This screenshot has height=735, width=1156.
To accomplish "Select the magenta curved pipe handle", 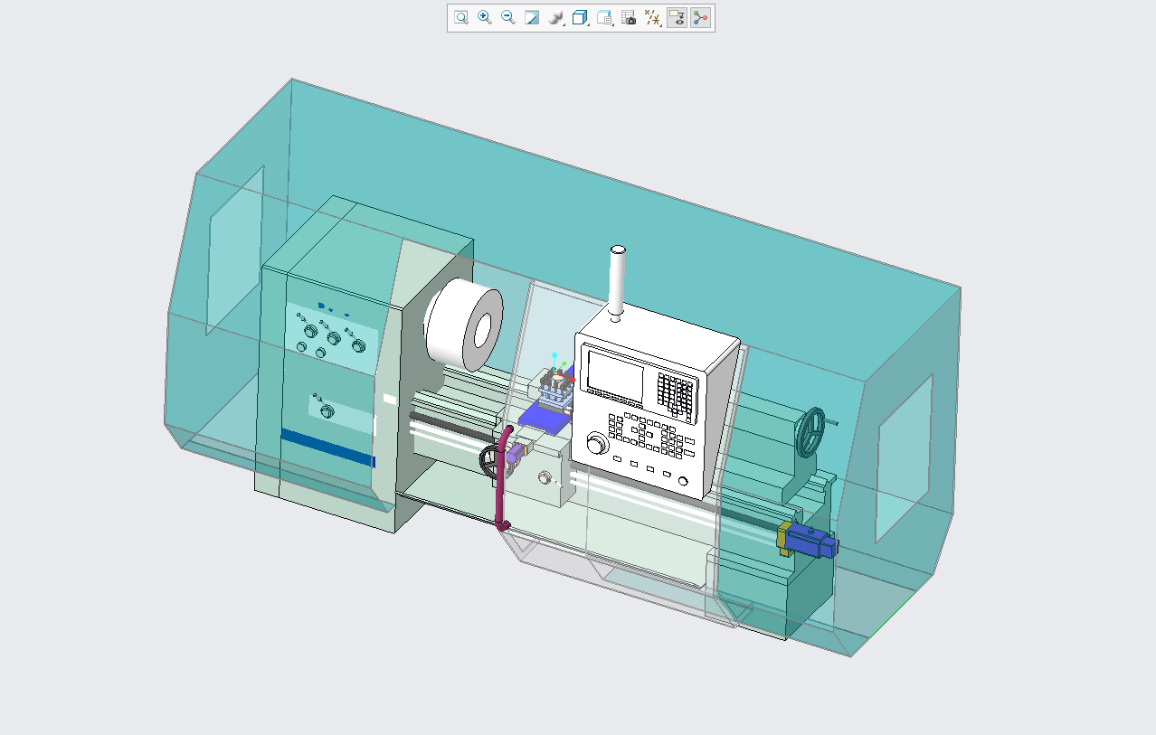I will coord(500,481).
